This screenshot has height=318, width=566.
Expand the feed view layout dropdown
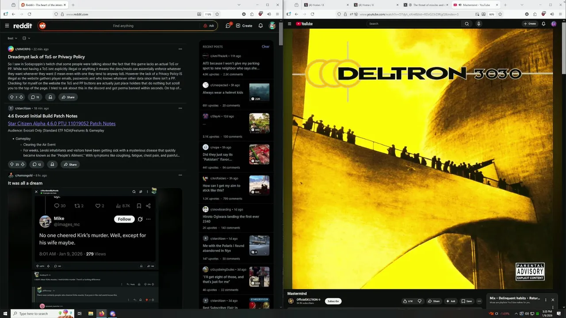26,38
